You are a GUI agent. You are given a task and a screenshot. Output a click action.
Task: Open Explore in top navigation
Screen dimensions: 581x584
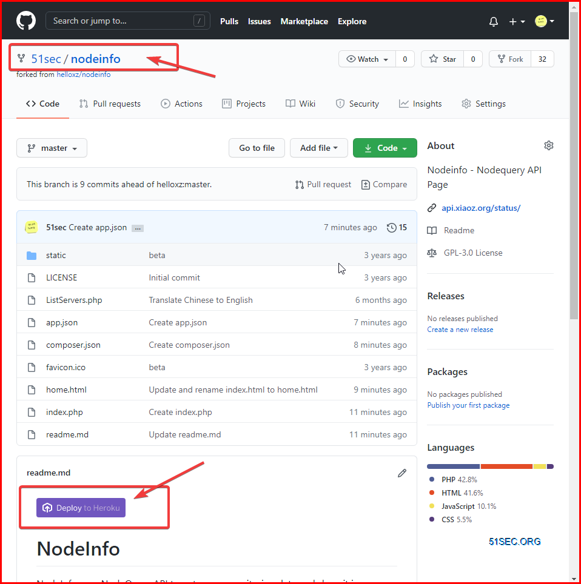[352, 22]
